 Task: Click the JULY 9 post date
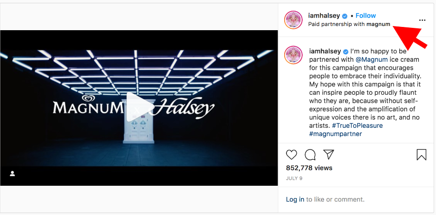(x=294, y=178)
